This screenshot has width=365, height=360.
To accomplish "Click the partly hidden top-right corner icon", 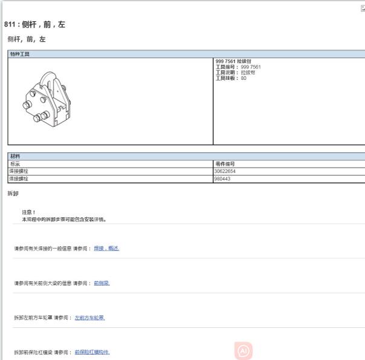I will click(x=363, y=8).
